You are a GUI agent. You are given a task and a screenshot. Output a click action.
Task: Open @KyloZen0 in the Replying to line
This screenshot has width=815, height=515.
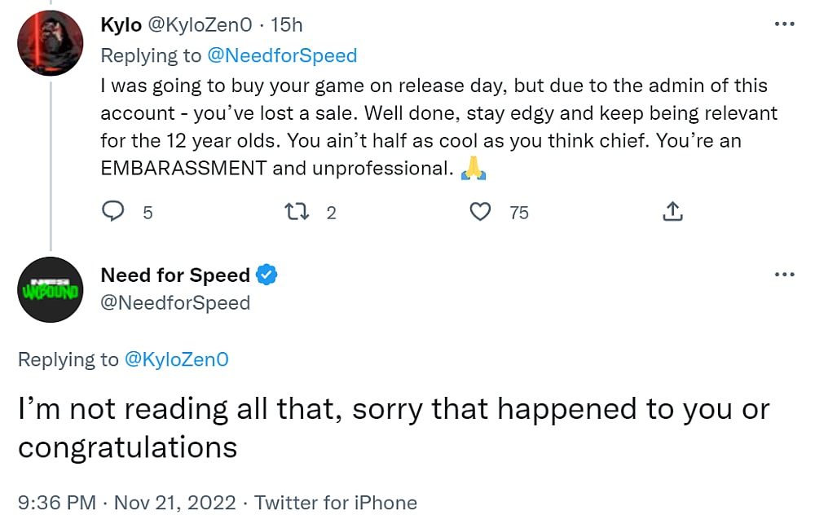176,359
